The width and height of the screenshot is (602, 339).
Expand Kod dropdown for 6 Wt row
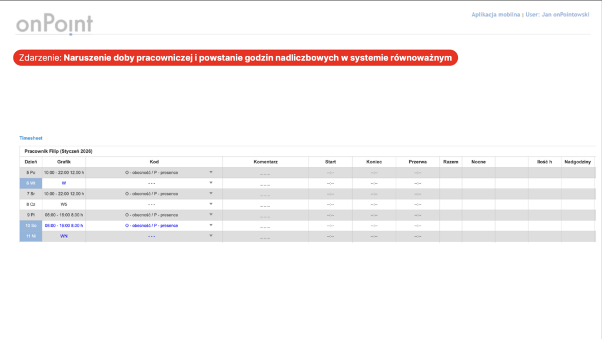[211, 183]
